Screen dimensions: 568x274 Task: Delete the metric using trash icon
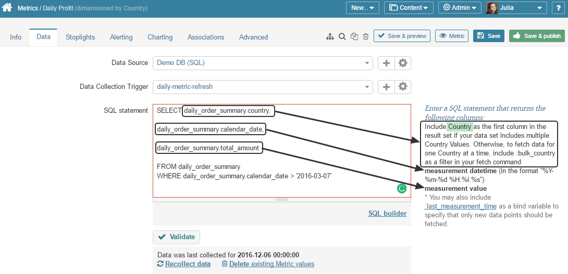pyautogui.click(x=366, y=36)
